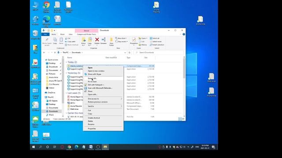This screenshot has width=282, height=158.
Task: Select Edit with Notepad++ entry
Action: tap(103, 85)
